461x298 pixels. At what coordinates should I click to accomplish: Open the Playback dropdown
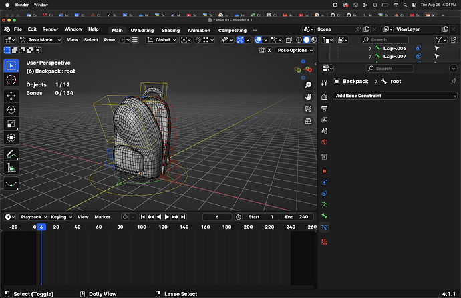tap(33, 217)
